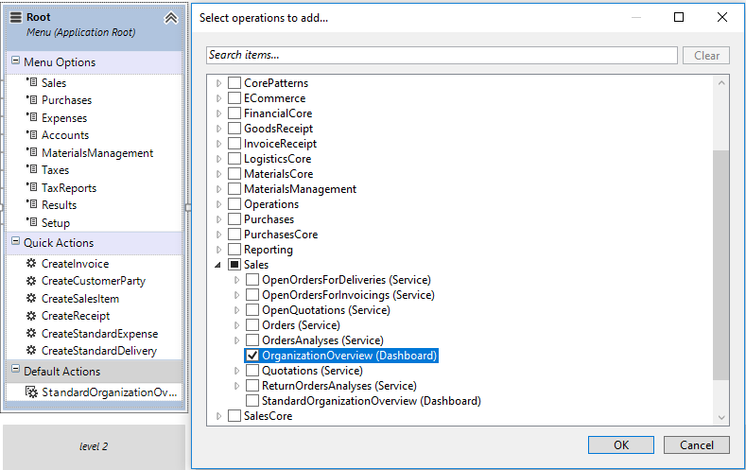Check StandardOrganizationOverview (Dashboard) checkbox

tap(252, 401)
